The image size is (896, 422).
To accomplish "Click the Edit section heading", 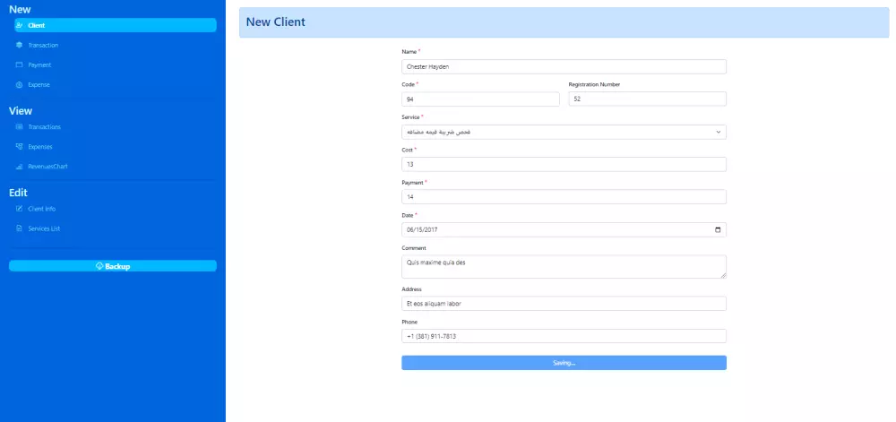I will 18,193.
